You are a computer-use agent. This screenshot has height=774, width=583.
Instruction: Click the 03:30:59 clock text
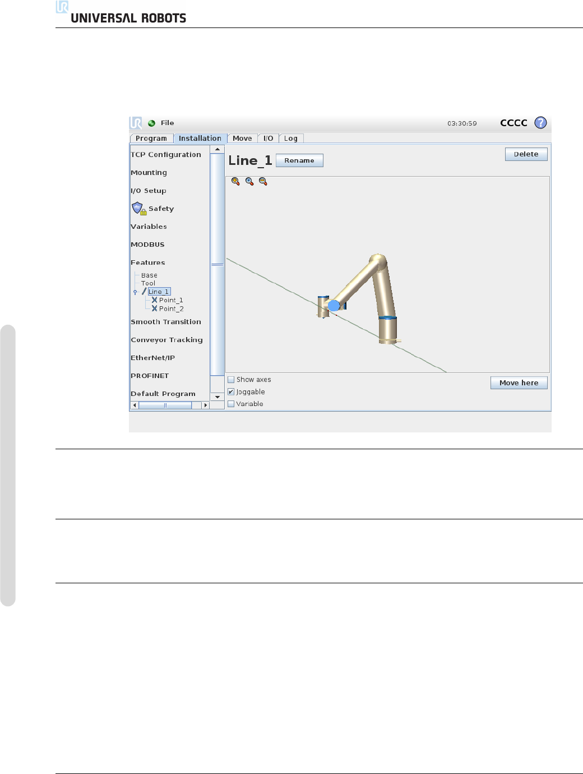(462, 123)
